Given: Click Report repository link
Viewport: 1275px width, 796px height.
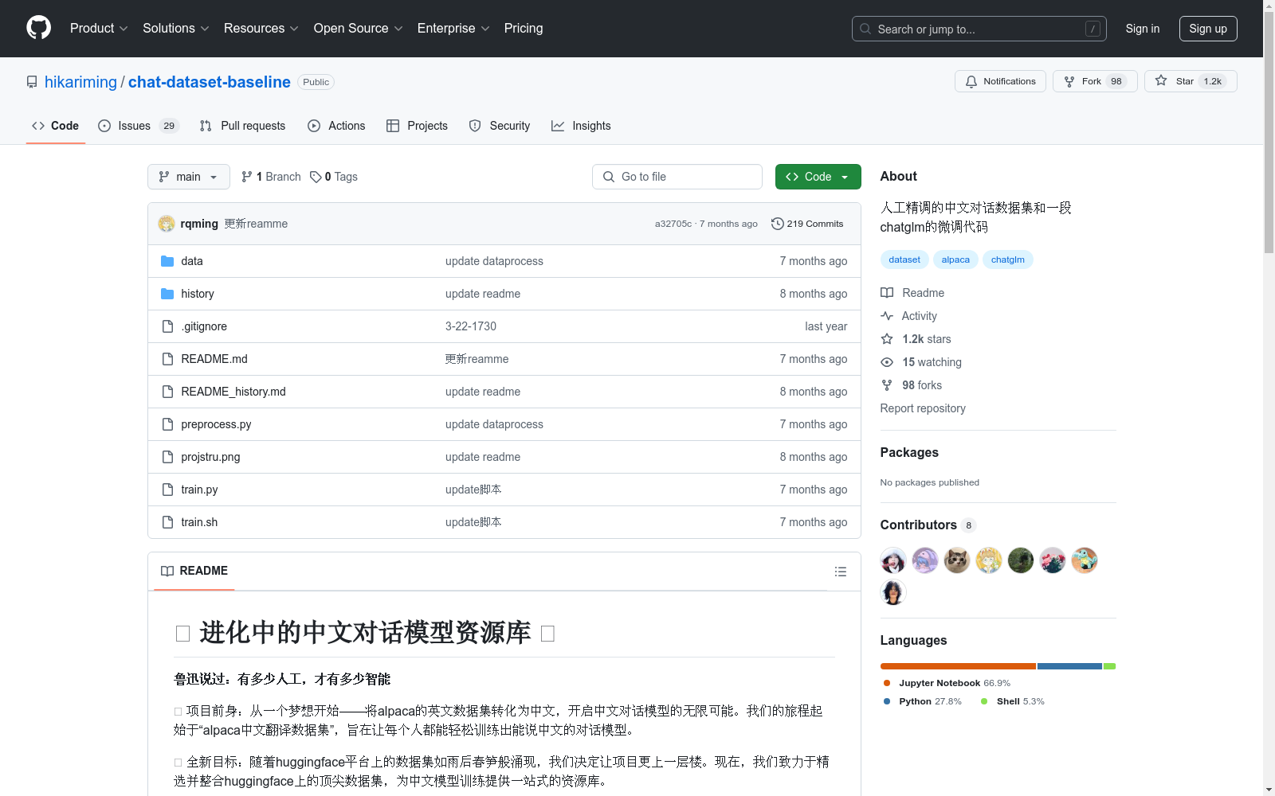Looking at the screenshot, I should (923, 408).
